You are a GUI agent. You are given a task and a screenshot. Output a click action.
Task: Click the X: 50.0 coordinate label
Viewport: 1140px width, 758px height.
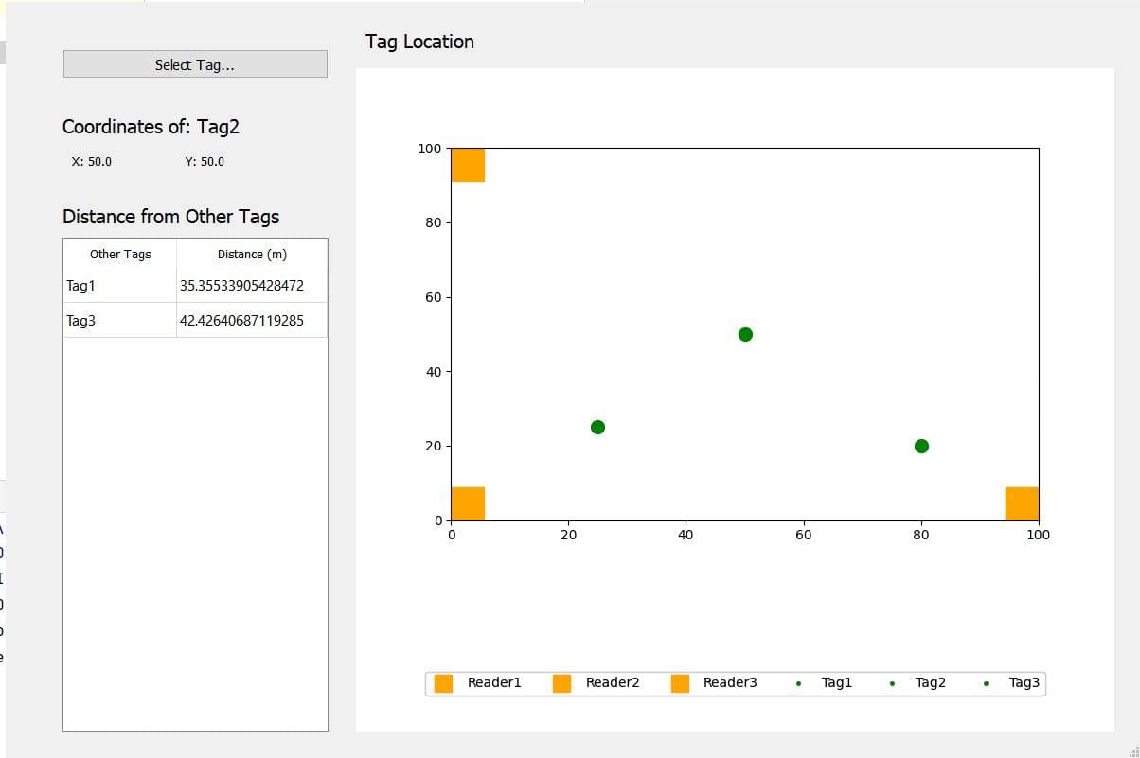pyautogui.click(x=92, y=162)
